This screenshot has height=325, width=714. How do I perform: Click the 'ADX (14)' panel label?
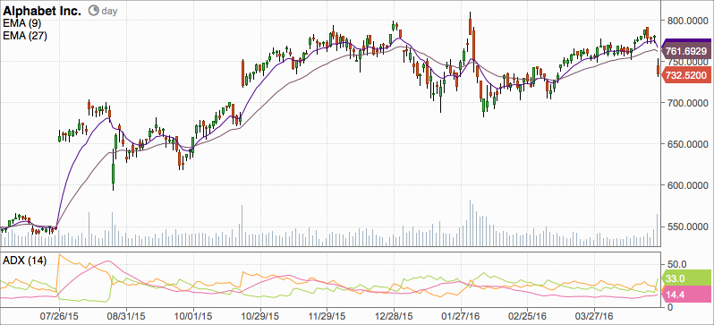click(24, 261)
